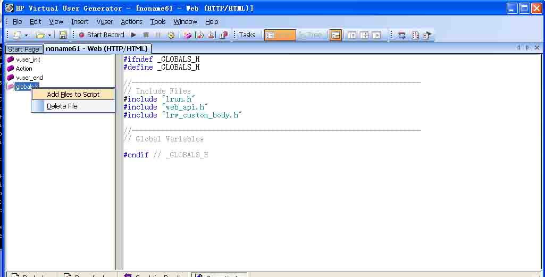
Task: Open the Actions menu
Action: click(131, 22)
